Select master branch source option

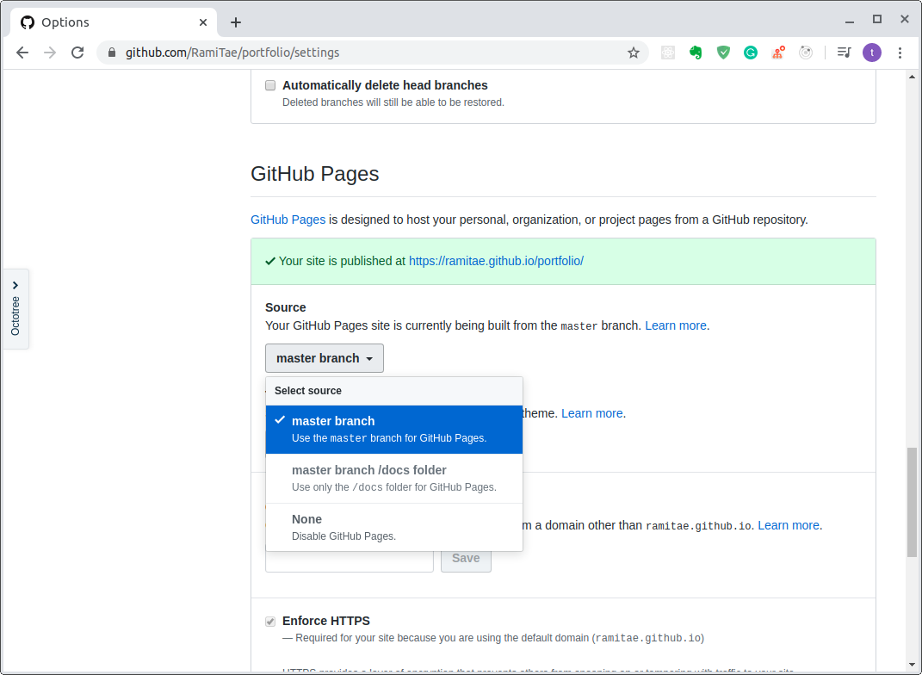394,430
